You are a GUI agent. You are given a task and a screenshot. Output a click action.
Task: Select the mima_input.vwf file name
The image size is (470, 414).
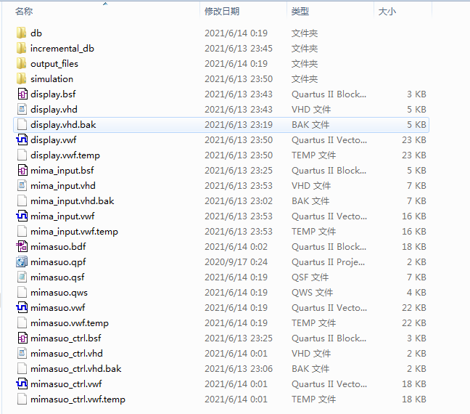[x=62, y=216]
